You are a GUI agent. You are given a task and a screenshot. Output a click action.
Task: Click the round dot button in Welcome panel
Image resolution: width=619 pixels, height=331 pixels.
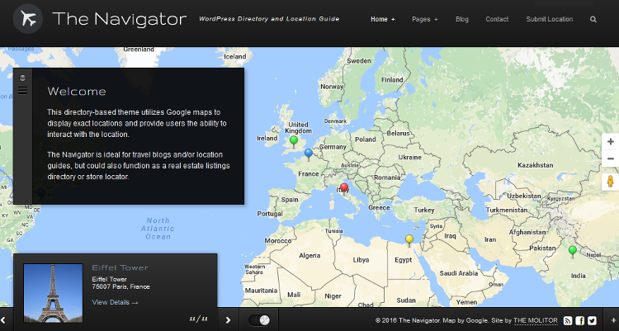pos(23,78)
